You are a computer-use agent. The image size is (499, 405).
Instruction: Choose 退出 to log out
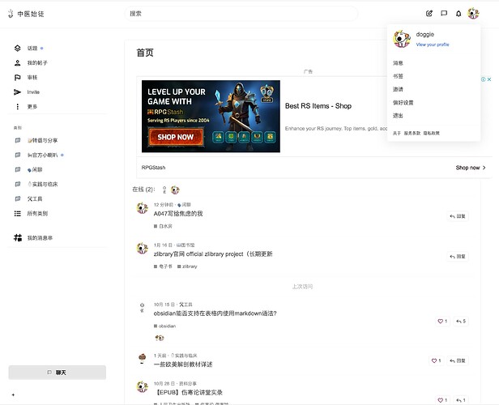pyautogui.click(x=398, y=116)
